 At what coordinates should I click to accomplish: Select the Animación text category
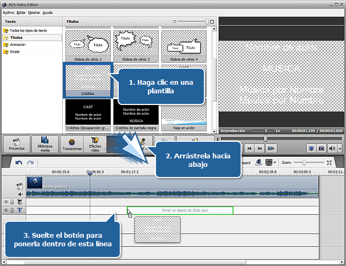pyautogui.click(x=19, y=45)
